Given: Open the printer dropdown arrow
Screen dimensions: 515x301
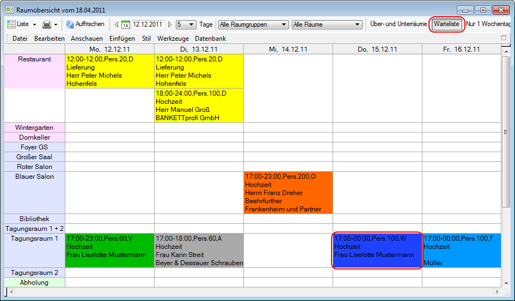Looking at the screenshot, I should [x=56, y=24].
